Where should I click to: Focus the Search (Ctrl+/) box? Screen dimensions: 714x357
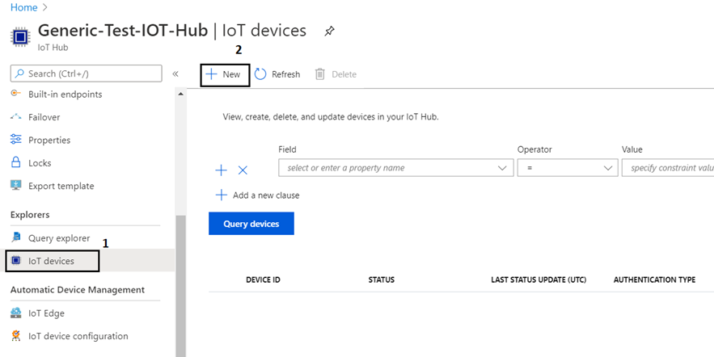(x=86, y=73)
